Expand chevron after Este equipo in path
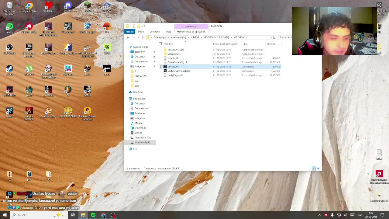 pyautogui.click(x=168, y=37)
